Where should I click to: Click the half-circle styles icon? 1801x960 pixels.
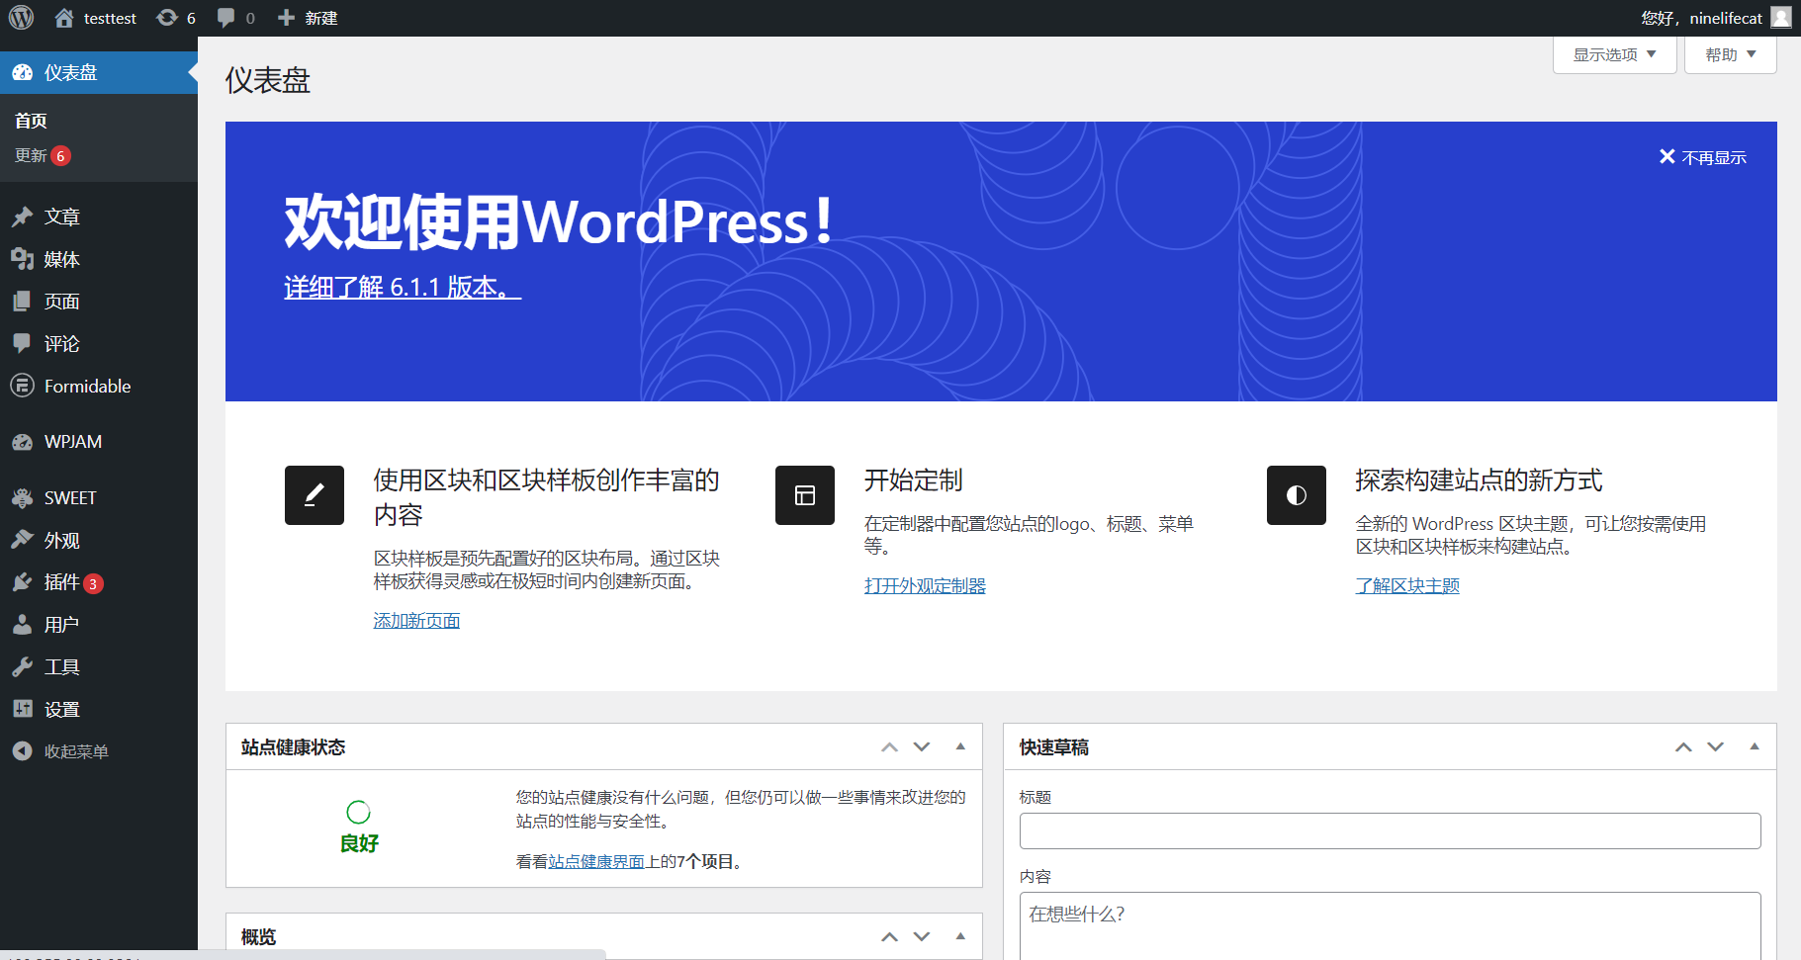click(x=1297, y=495)
